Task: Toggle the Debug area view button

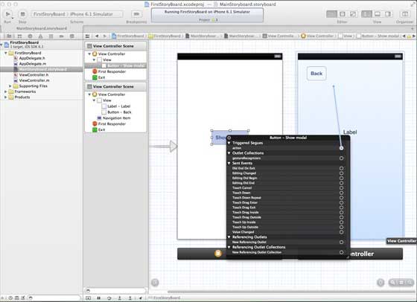Action: (x=377, y=14)
